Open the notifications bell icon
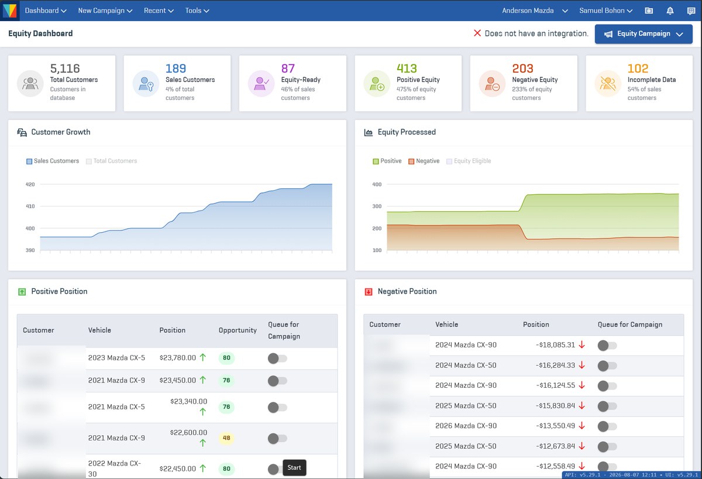The image size is (702, 479). pyautogui.click(x=670, y=11)
